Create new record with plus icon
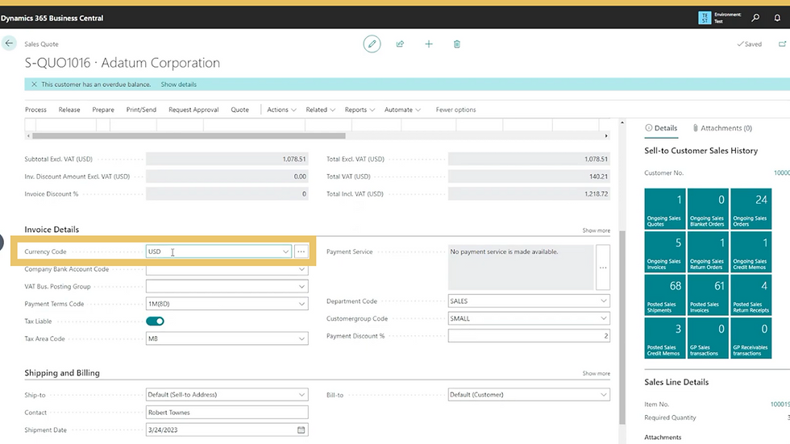The width and height of the screenshot is (790, 444). click(x=429, y=44)
